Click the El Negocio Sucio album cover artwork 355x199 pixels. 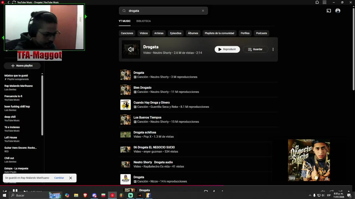tap(309, 160)
